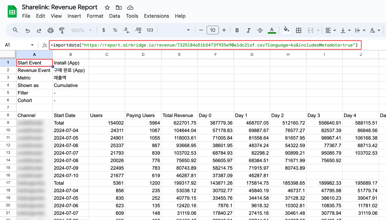This screenshot has height=220, width=386.
Task: Click the A1 name box
Action: point(17,45)
